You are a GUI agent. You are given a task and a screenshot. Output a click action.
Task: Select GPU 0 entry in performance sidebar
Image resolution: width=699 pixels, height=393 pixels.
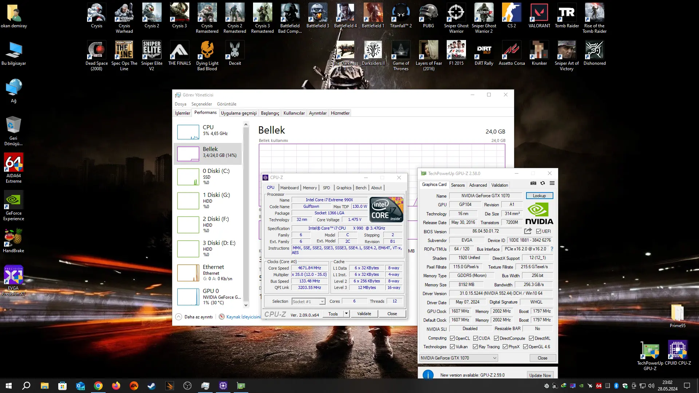click(x=208, y=297)
